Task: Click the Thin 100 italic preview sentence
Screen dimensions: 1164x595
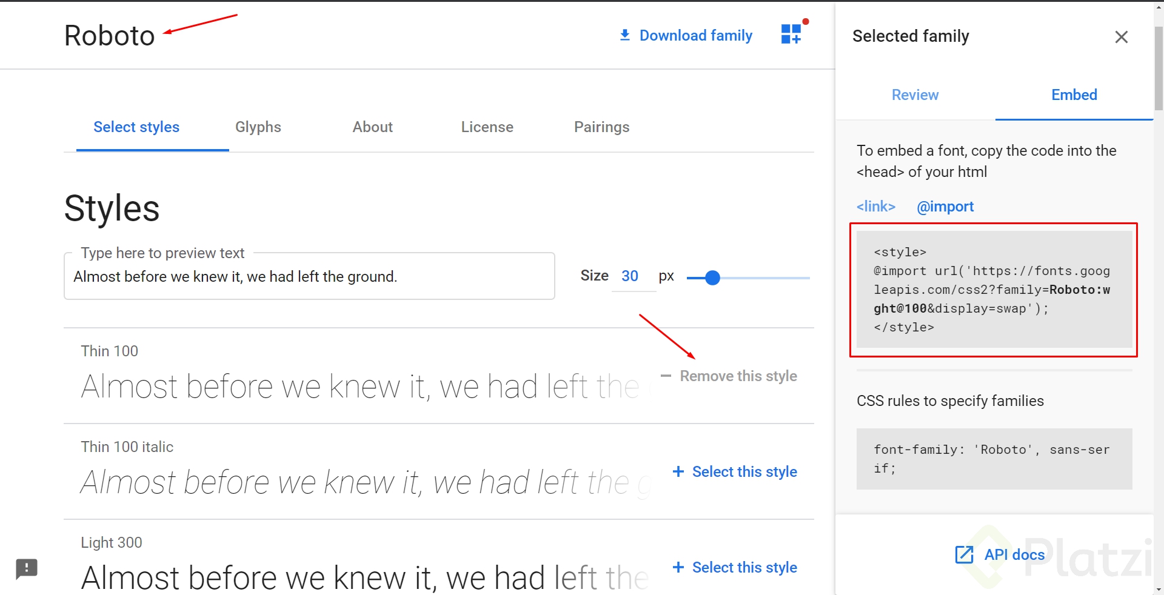Action: 365,482
